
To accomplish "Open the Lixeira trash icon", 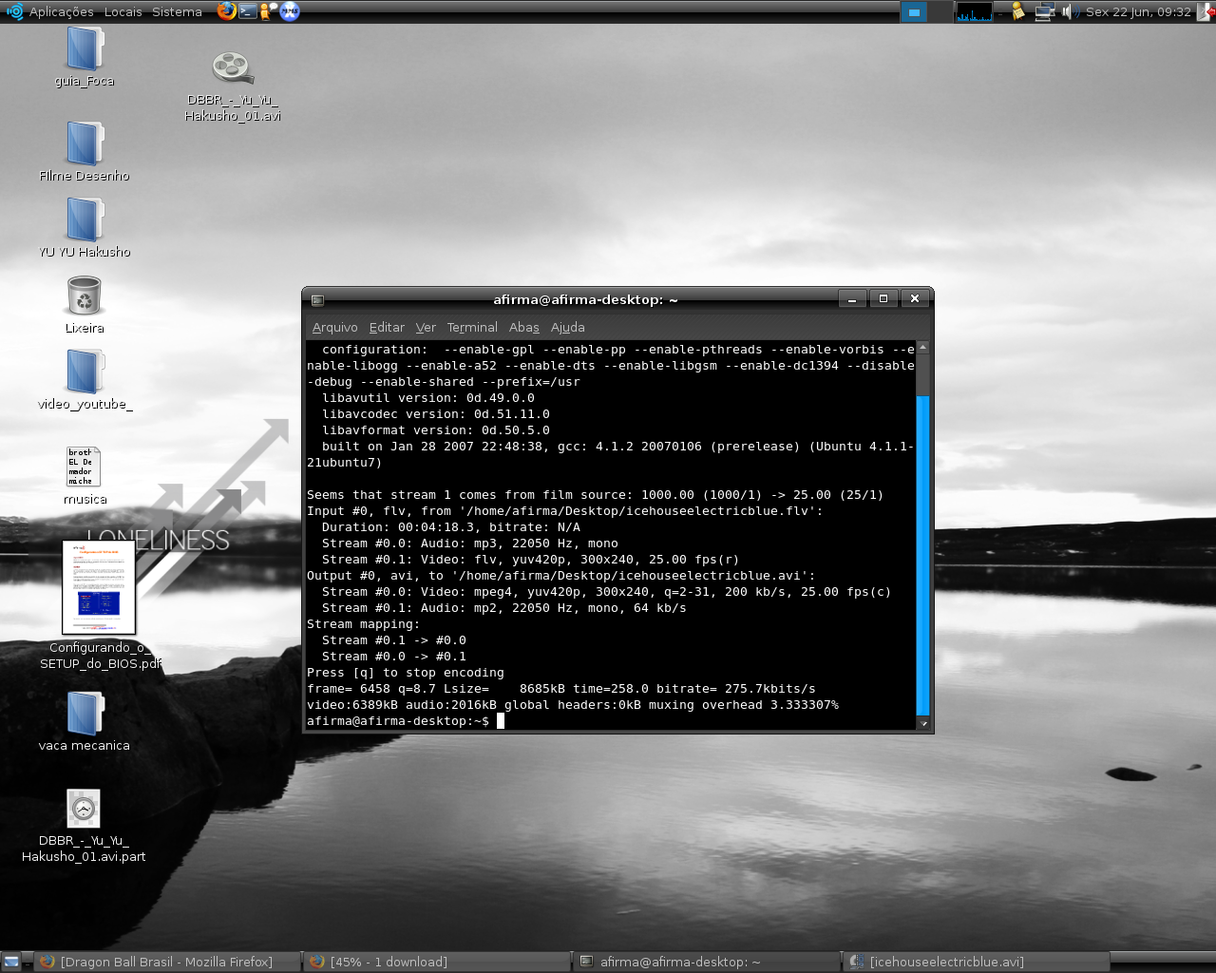I will pyautogui.click(x=85, y=305).
